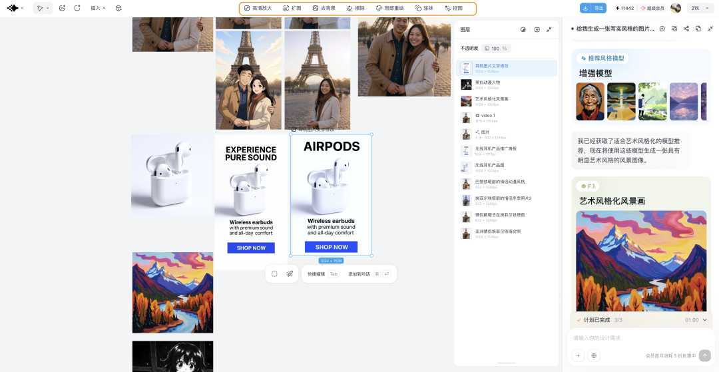The image size is (719, 372).
Task: Collapse the chat panel
Action: (x=710, y=29)
